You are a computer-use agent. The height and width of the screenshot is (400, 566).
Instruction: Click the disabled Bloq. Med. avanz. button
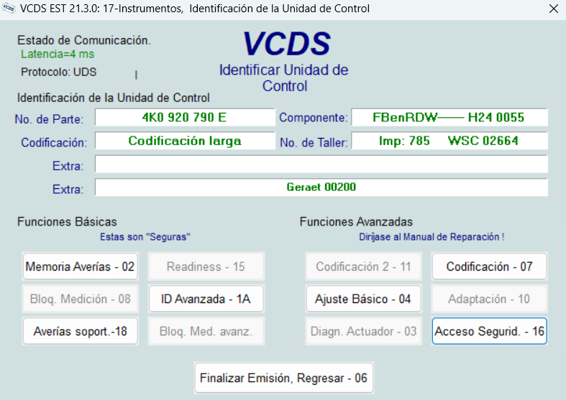coord(206,331)
